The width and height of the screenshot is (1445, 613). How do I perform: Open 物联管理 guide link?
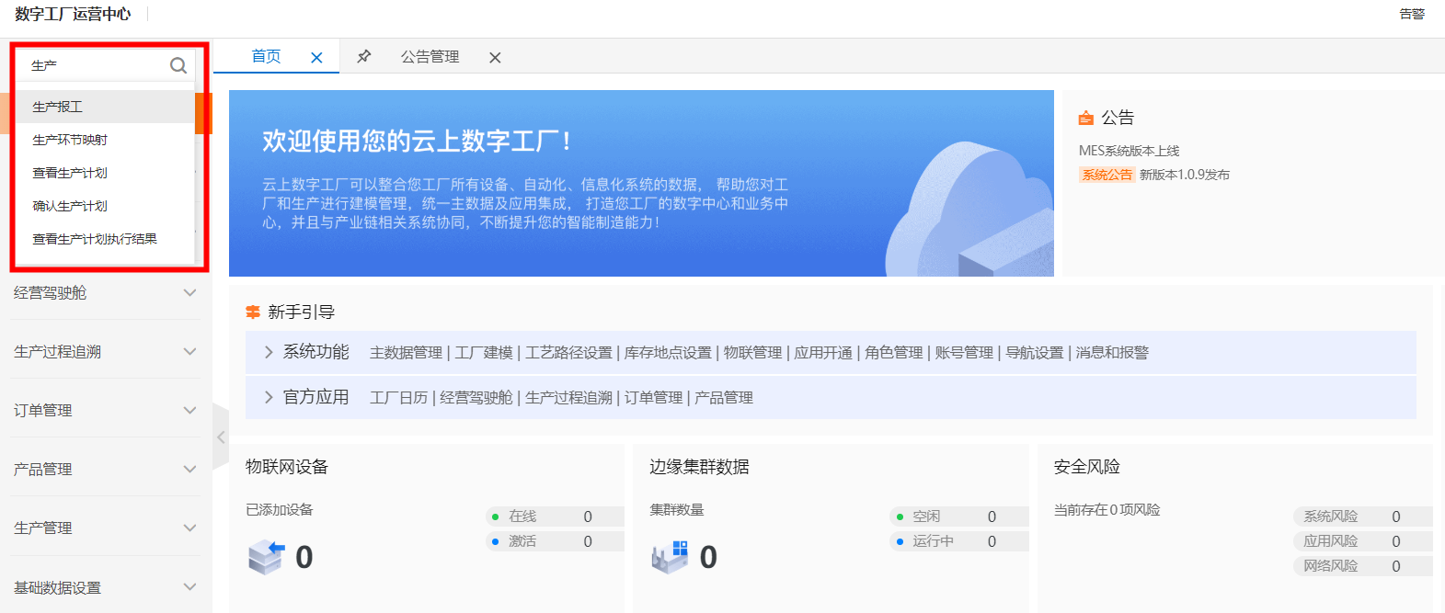click(752, 353)
